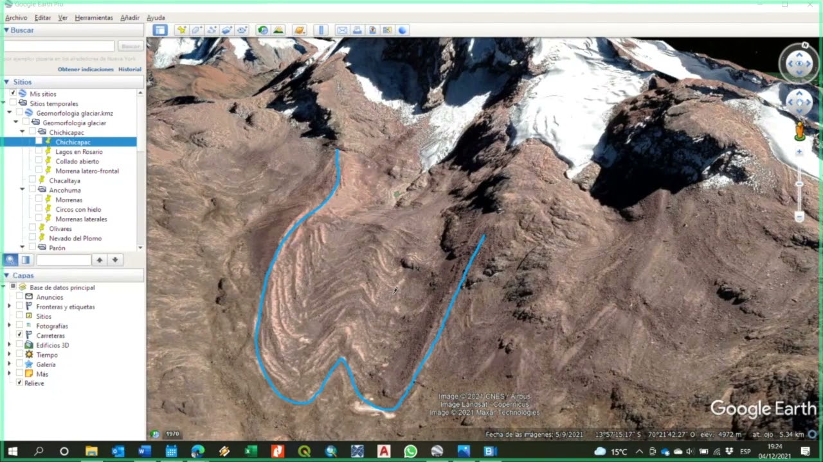Email the current view
Image resolution: width=823 pixels, height=462 pixels.
[x=342, y=30]
